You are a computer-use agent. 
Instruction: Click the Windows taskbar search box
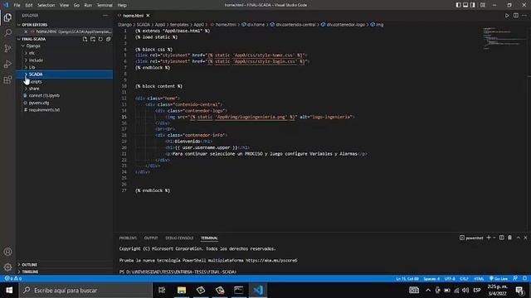coord(85,291)
